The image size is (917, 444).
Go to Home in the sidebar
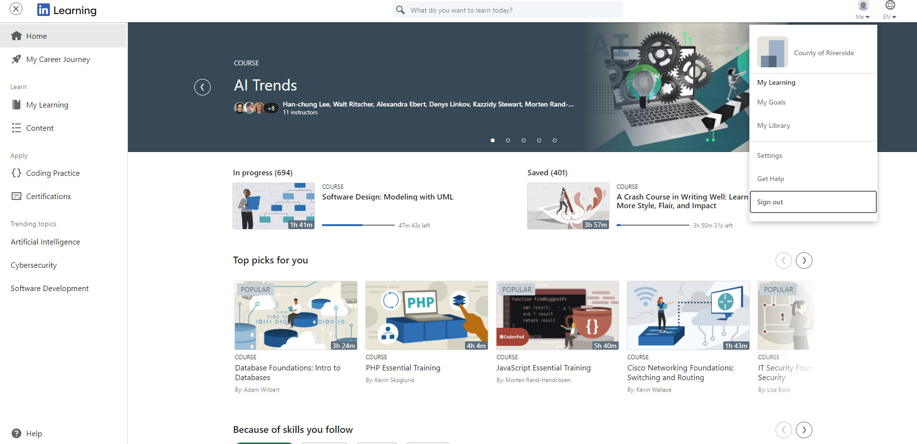(x=63, y=36)
